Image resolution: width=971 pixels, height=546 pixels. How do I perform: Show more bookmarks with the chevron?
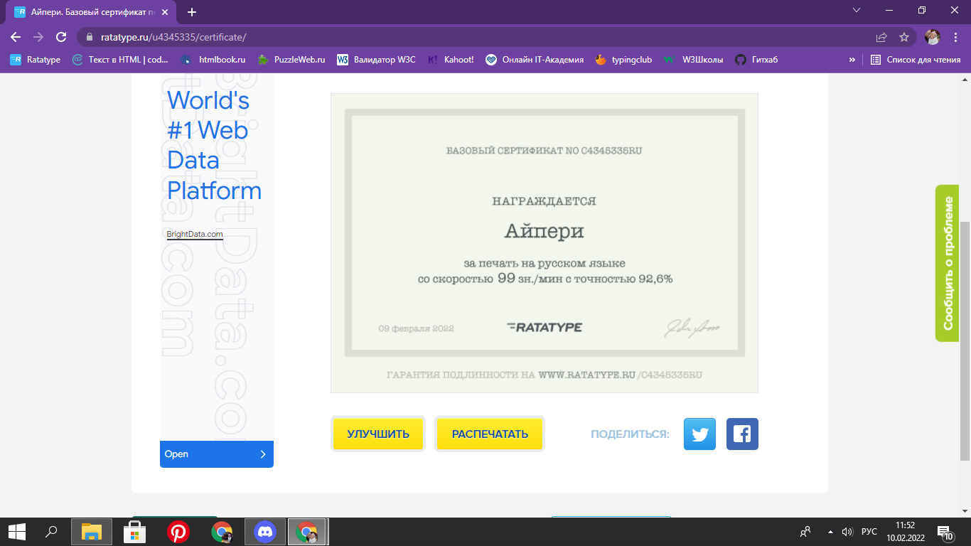pos(852,60)
